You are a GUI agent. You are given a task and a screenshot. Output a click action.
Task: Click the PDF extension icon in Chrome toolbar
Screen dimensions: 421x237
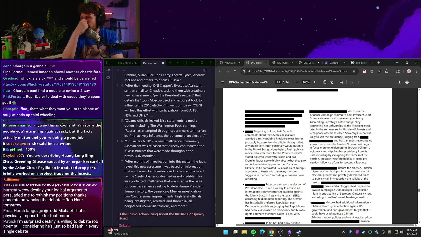(364, 71)
